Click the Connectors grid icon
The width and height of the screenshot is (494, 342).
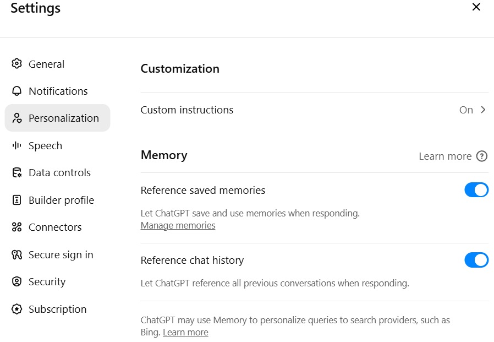click(x=17, y=227)
